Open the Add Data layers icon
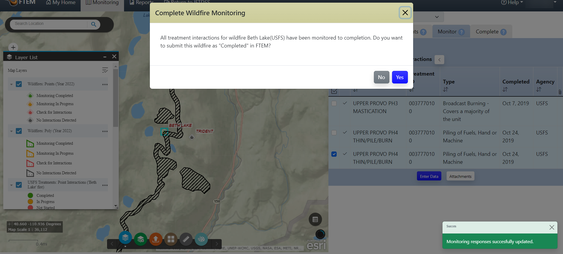563x254 pixels. tap(140, 239)
